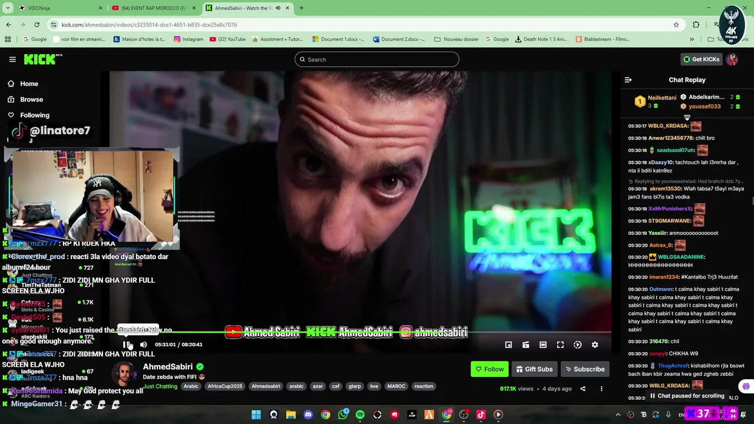Open the tab search dropdown arrow
The image size is (754, 424).
pos(8,8)
